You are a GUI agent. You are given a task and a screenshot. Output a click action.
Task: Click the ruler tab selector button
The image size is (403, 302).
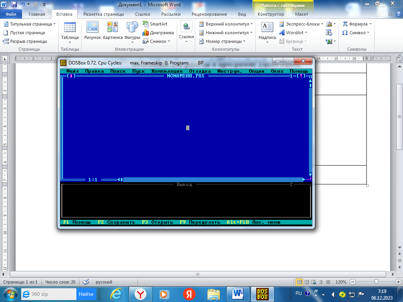click(5, 59)
